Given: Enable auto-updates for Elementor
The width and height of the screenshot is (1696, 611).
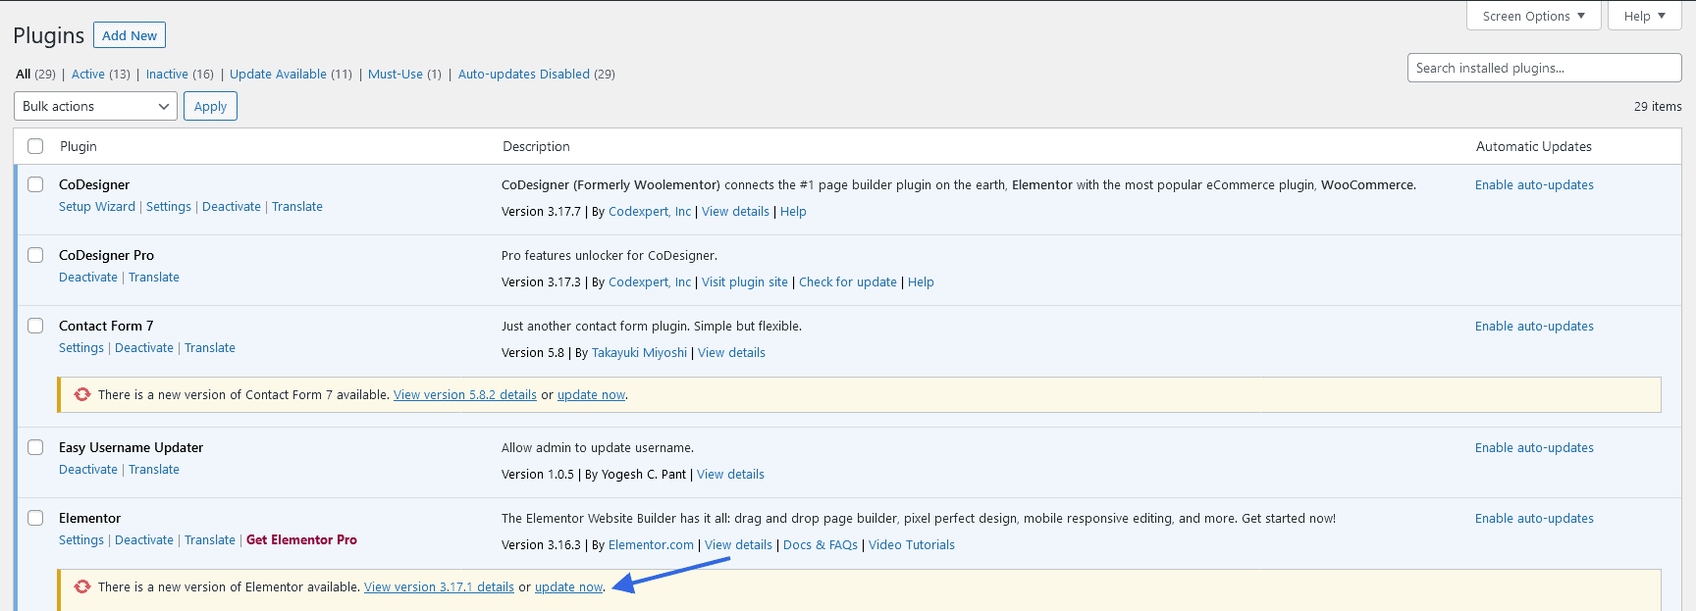Looking at the screenshot, I should pos(1534,518).
